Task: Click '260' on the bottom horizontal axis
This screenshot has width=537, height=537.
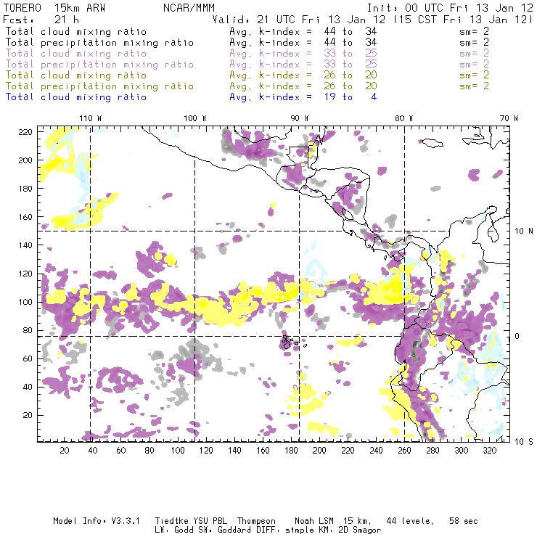Action: pos(404,451)
